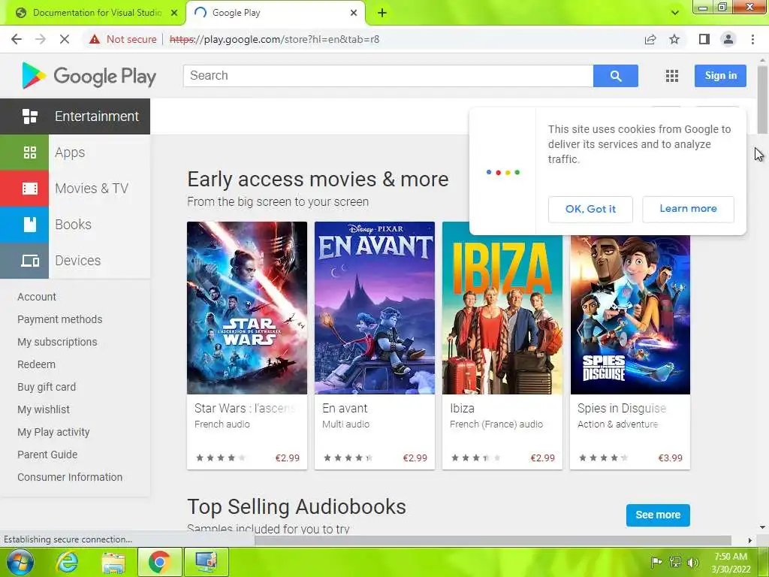Click the €3.99 price on Spies in Disguise
769x577 pixels.
(x=670, y=458)
